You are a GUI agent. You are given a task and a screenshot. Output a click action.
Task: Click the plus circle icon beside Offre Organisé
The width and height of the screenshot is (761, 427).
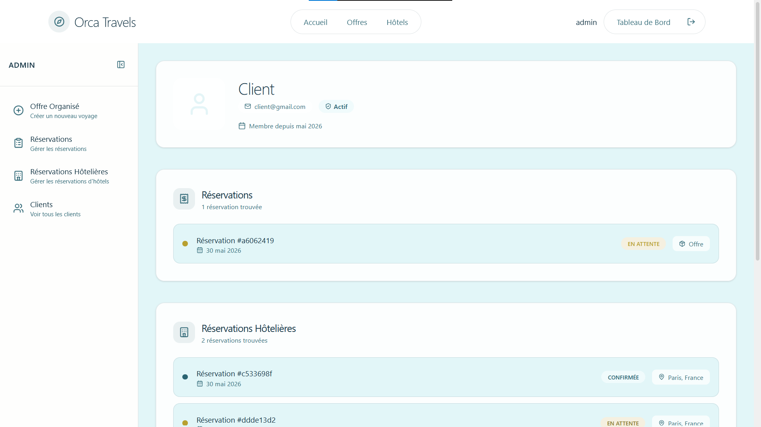[18, 111]
